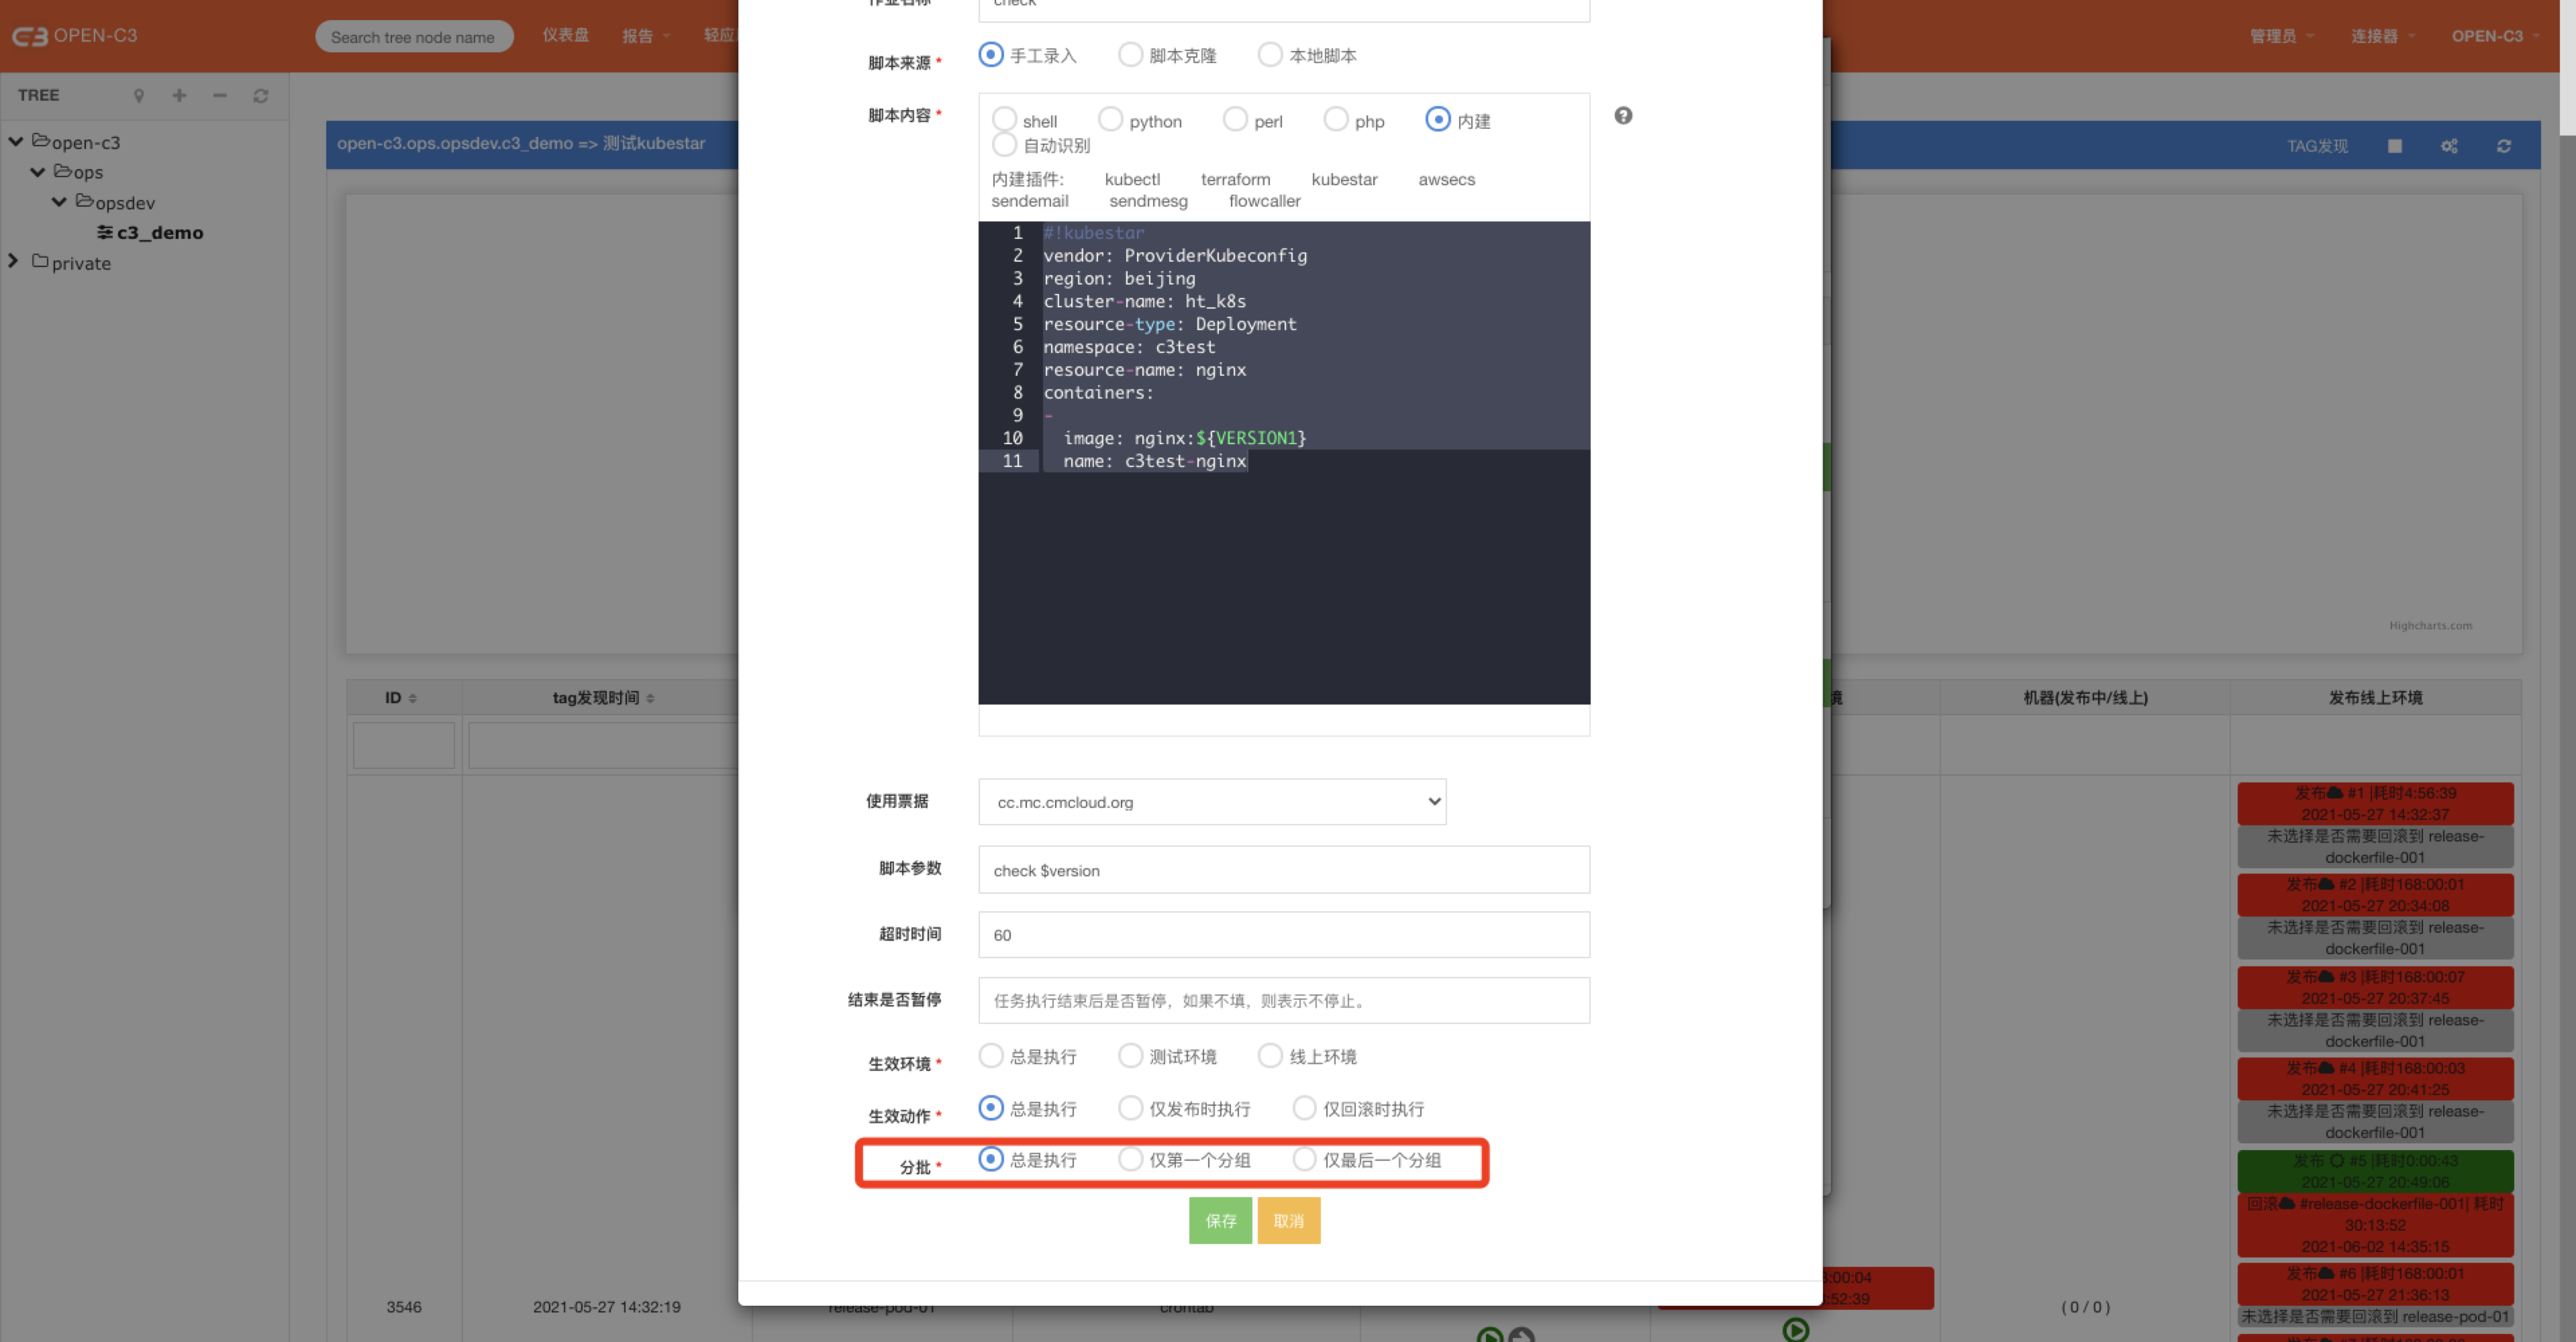Click the plus icon in TREE header
Image resolution: width=2576 pixels, height=1342 pixels.
click(x=179, y=96)
